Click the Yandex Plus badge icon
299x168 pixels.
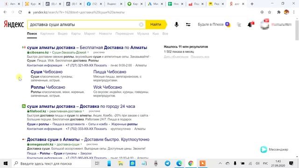[228, 24]
